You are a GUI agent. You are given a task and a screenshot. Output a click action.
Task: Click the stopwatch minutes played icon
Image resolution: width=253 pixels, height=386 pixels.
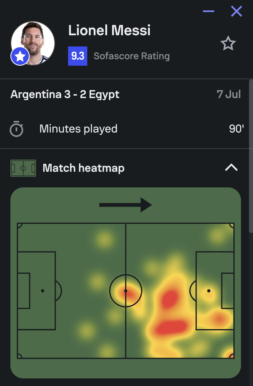point(16,129)
